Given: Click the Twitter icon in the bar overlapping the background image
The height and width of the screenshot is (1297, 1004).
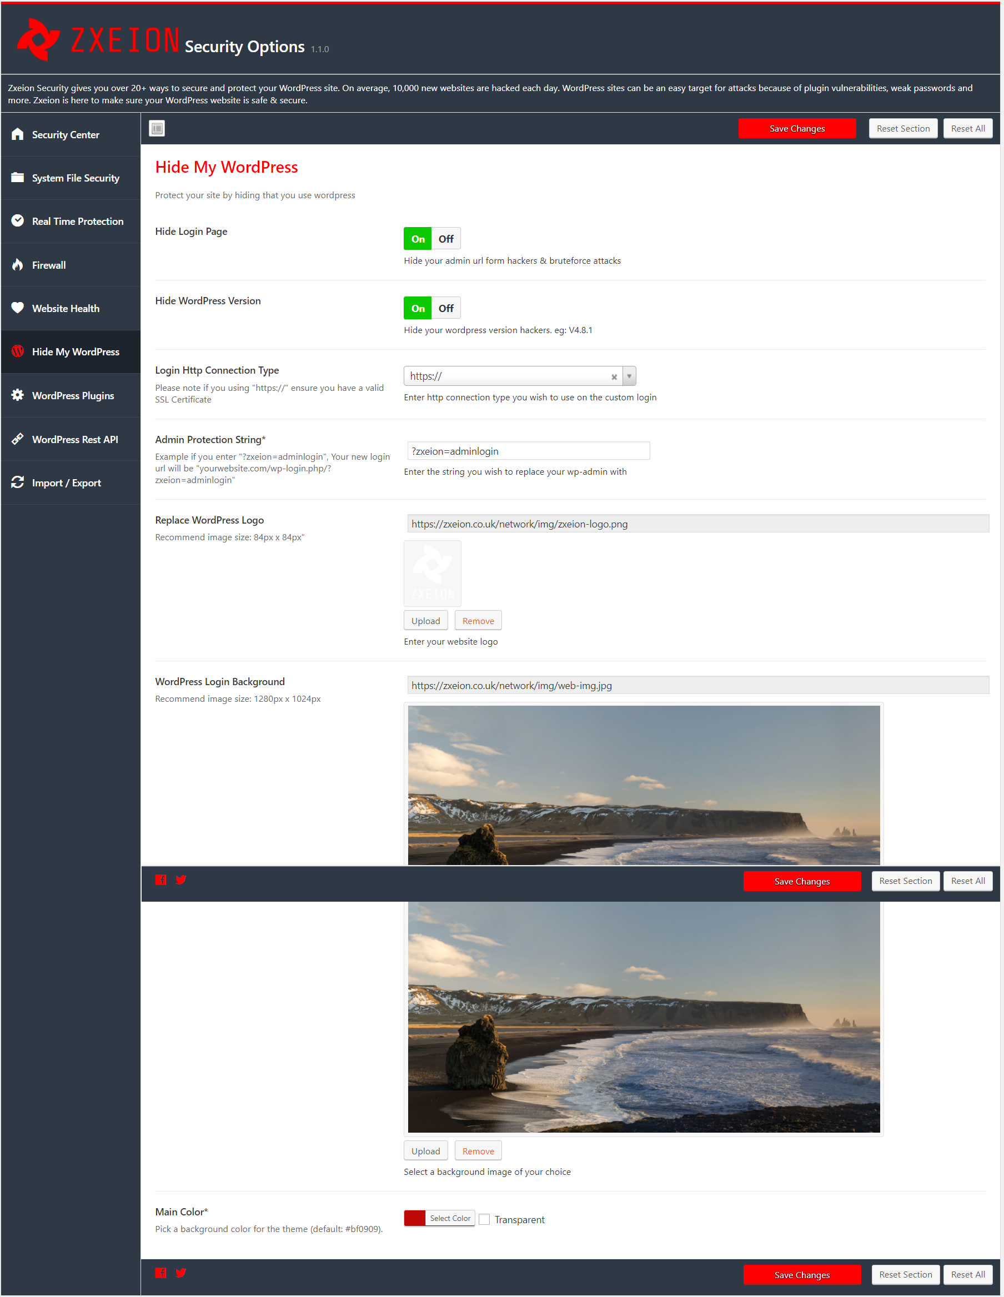Looking at the screenshot, I should 181,879.
